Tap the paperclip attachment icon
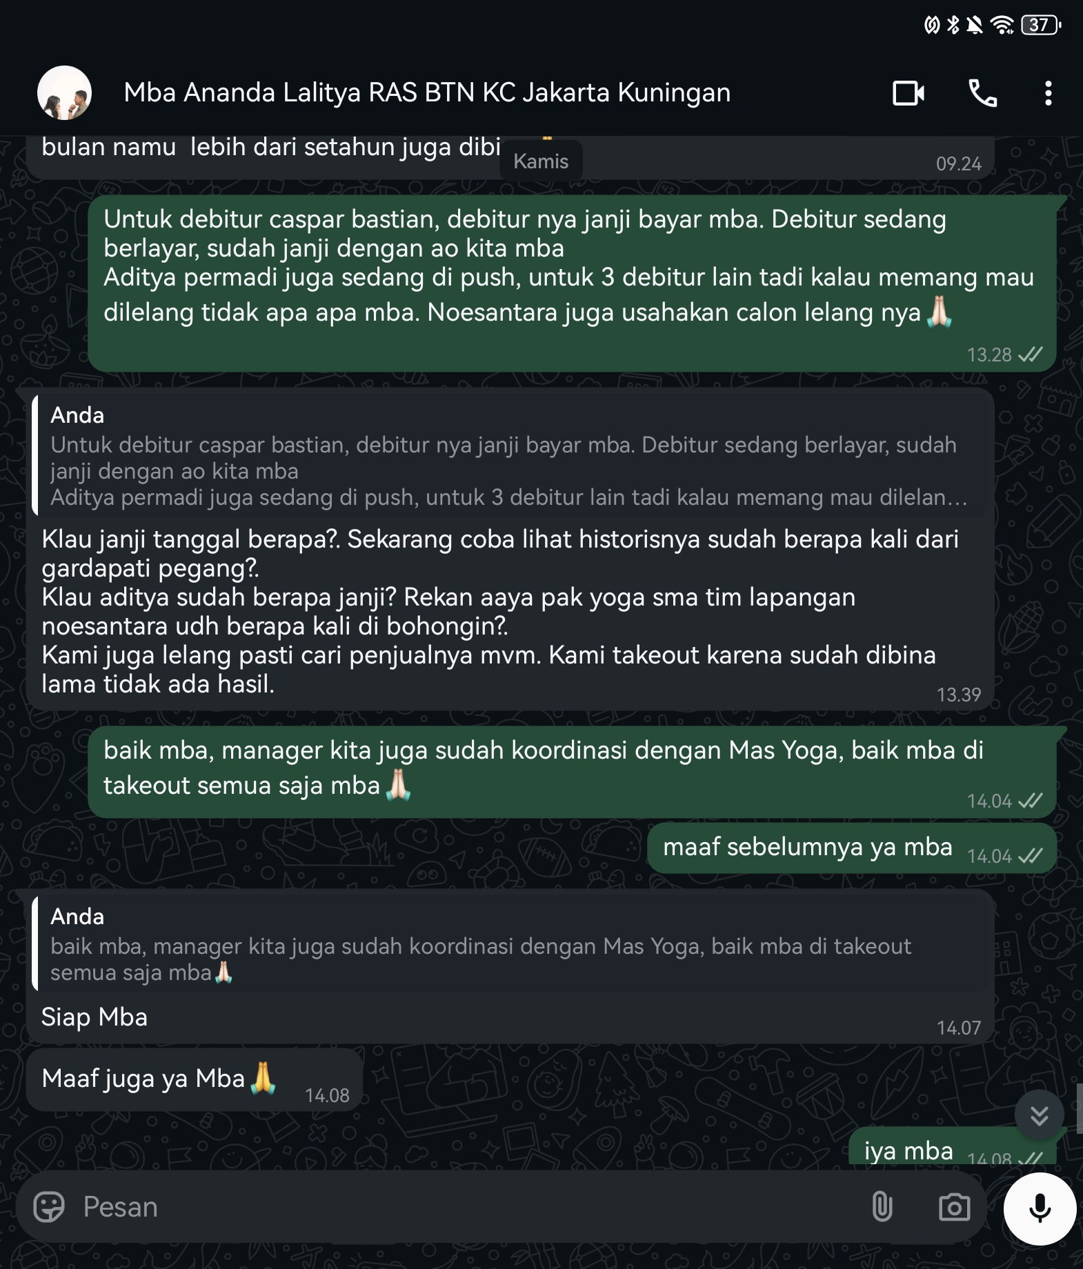1083x1269 pixels. (882, 1207)
